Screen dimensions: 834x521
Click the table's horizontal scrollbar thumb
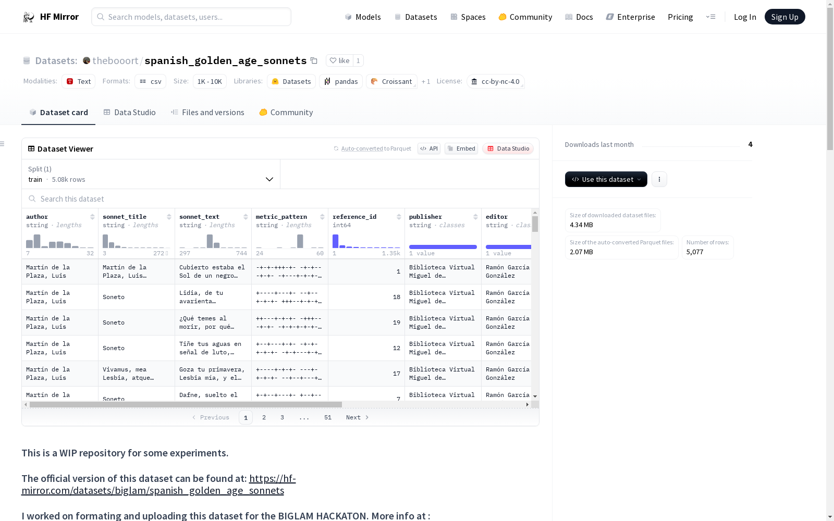tap(186, 404)
